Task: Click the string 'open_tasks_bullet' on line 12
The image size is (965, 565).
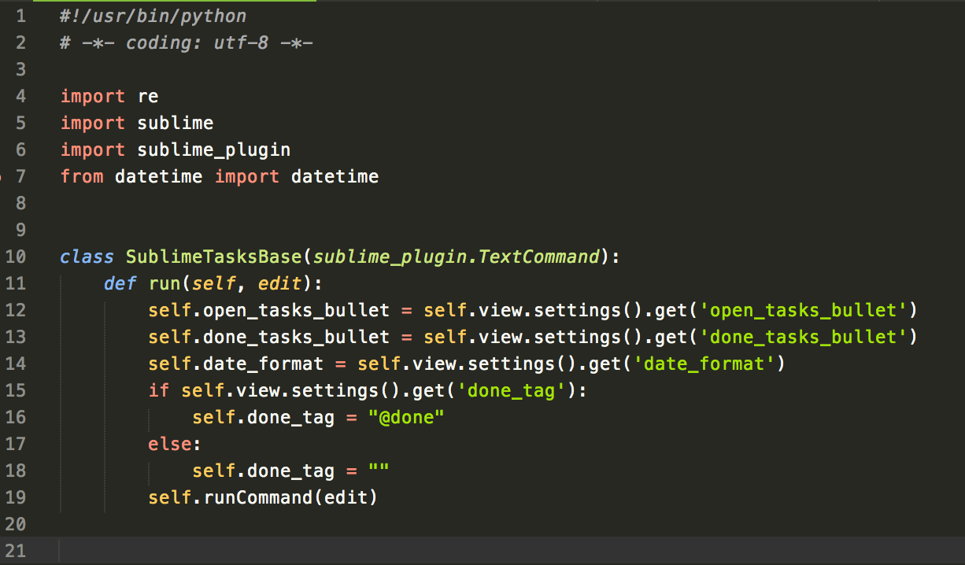Action: 803,310
